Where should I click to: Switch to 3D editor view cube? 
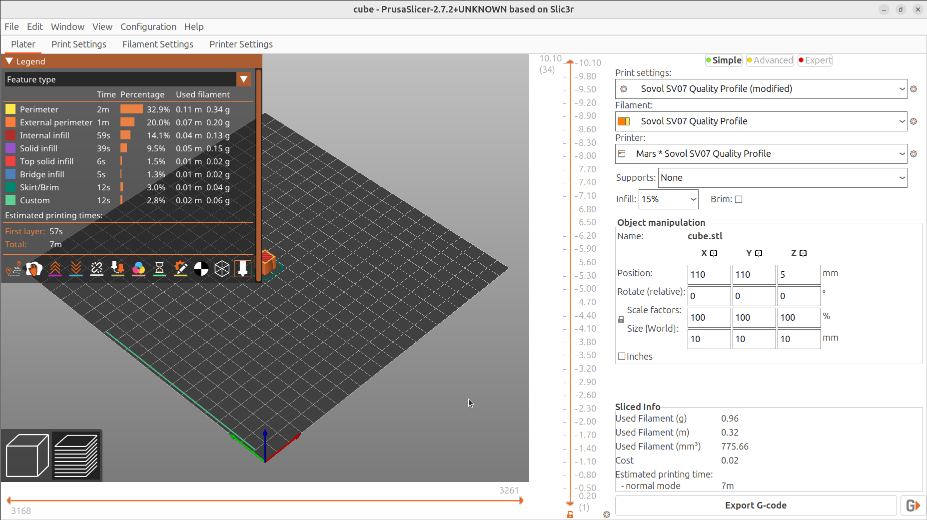(x=27, y=456)
